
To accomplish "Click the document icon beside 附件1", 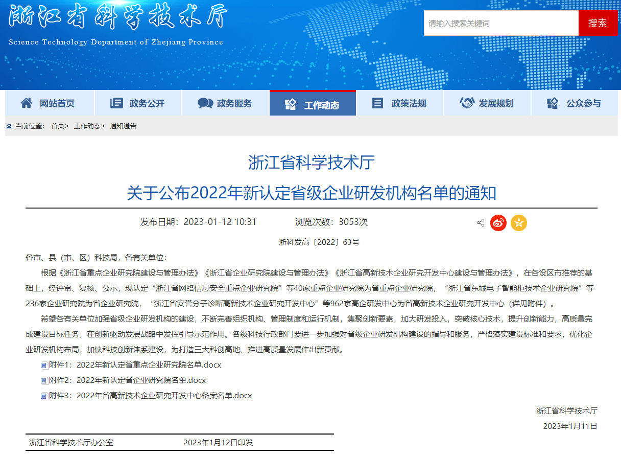I will point(44,365).
